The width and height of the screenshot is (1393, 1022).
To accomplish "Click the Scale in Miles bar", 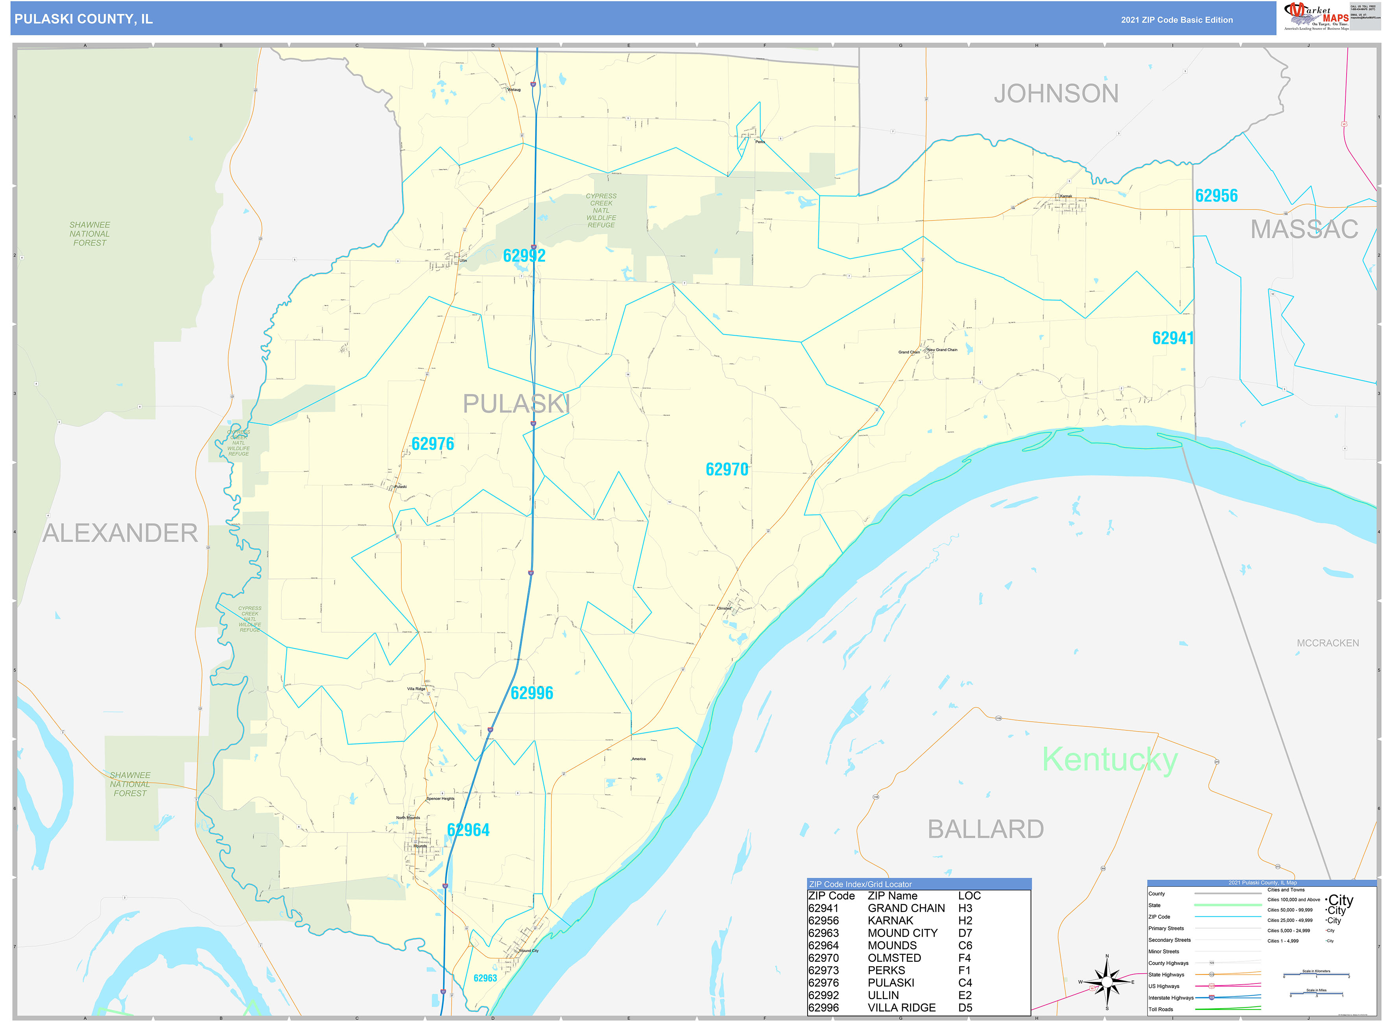I will tap(1317, 993).
